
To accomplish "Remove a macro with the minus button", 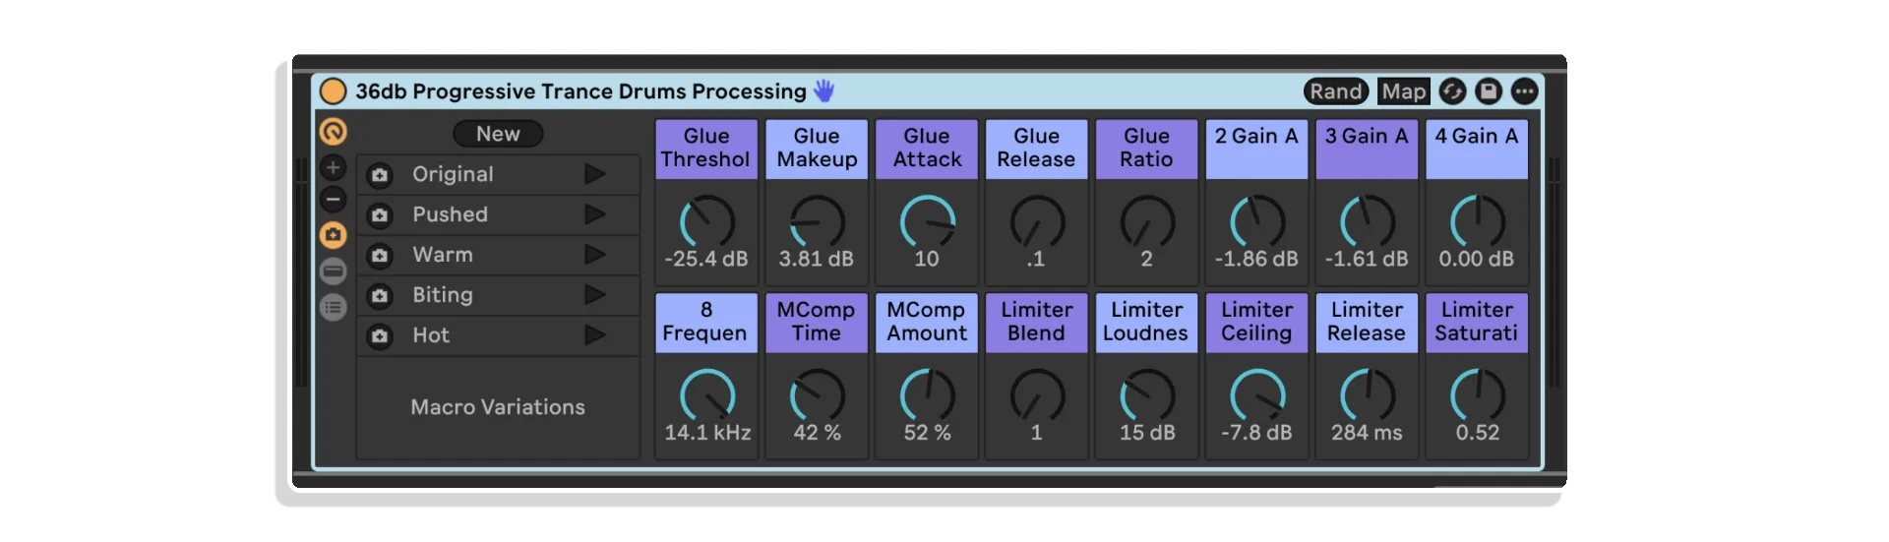I will coord(334,200).
